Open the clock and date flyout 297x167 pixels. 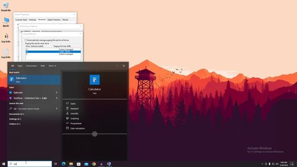[284, 164]
